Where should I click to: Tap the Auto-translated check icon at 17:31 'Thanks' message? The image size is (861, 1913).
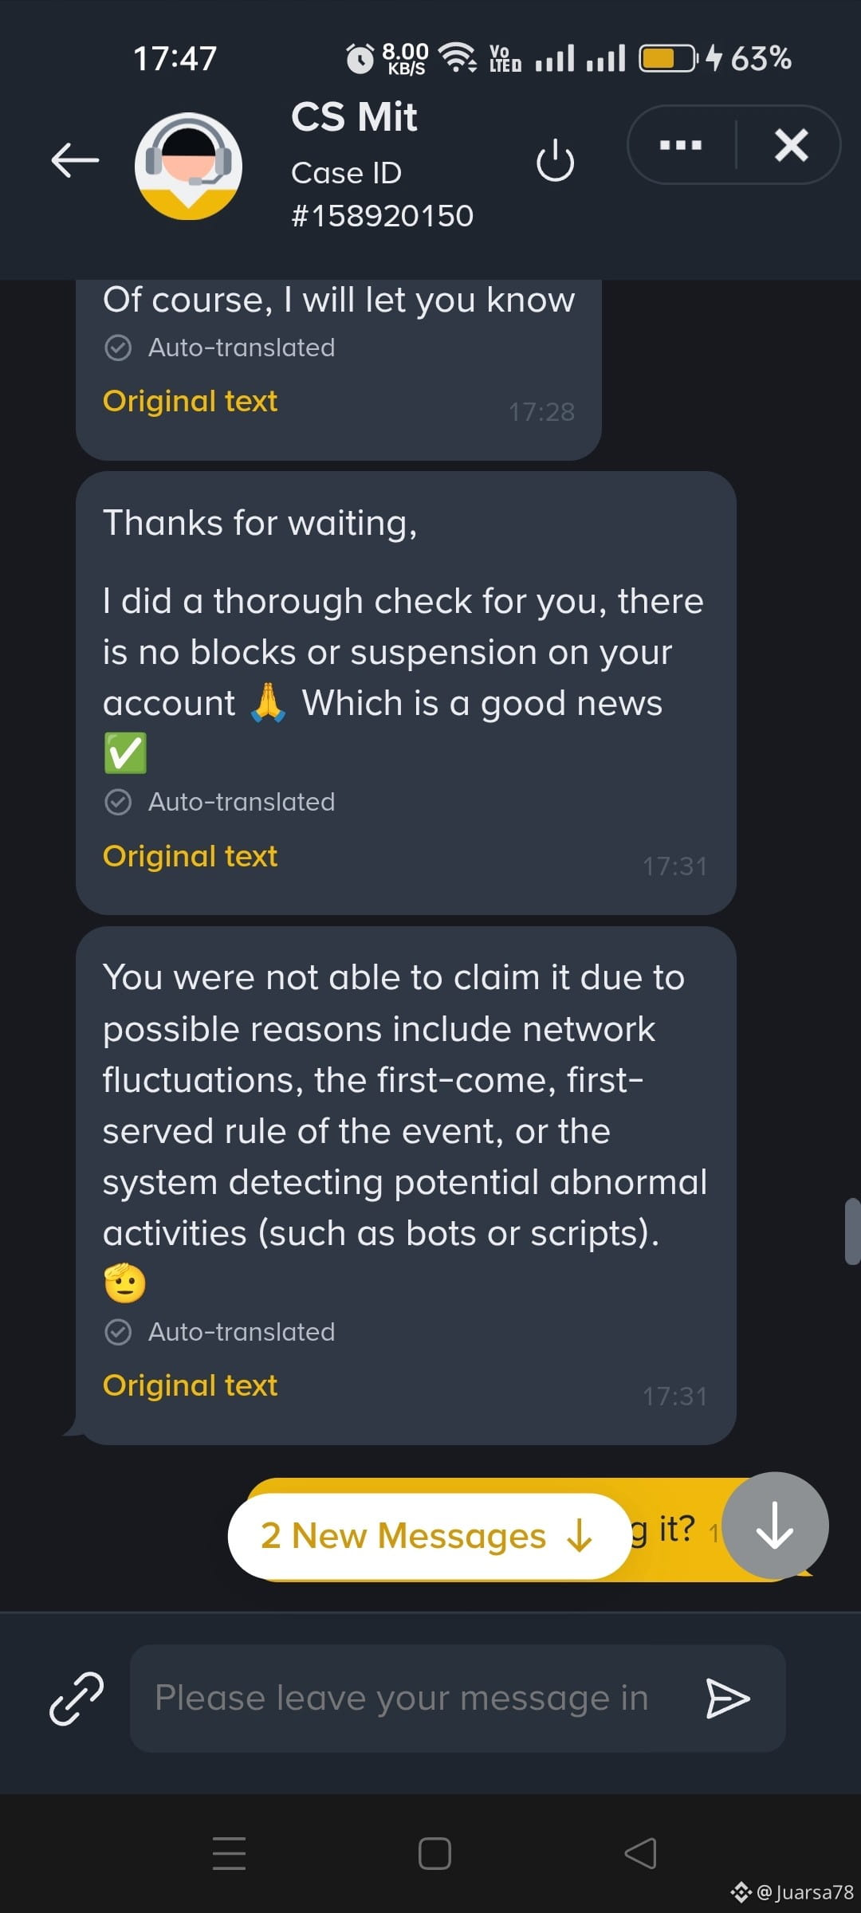coord(118,802)
